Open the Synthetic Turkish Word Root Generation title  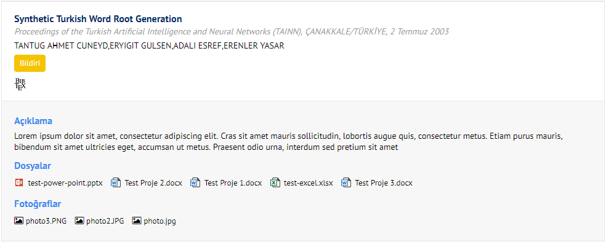pos(98,19)
